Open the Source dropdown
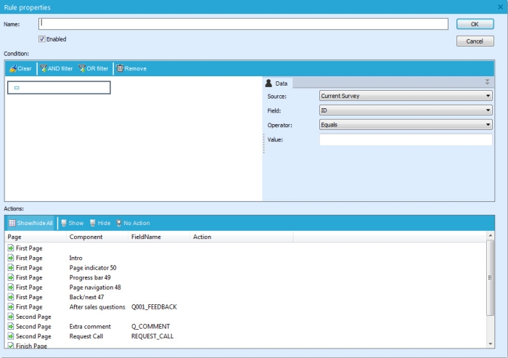Image resolution: width=508 pixels, height=358 pixels. tap(405, 96)
